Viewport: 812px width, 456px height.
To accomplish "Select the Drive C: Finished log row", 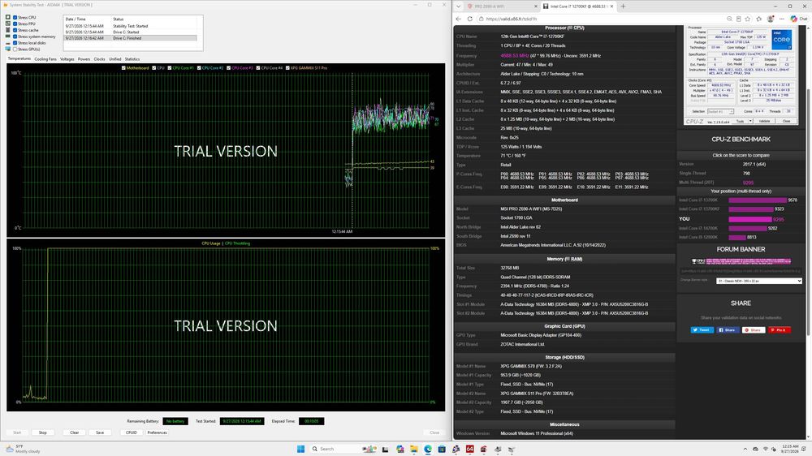I will coord(130,38).
